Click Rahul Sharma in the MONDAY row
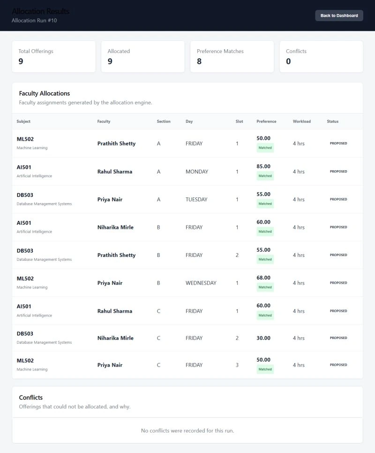This screenshot has height=453, width=375. 114,172
